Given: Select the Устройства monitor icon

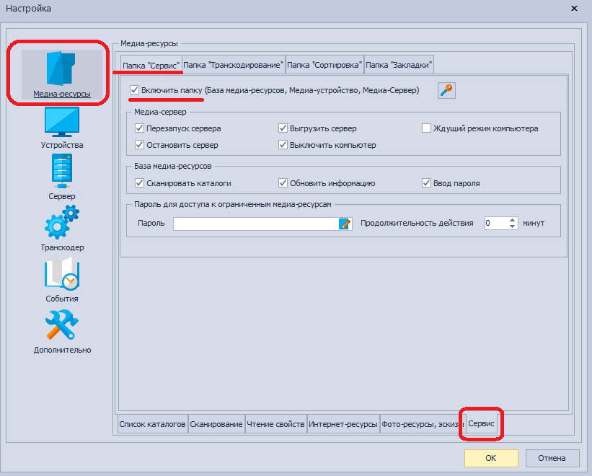Looking at the screenshot, I should (x=61, y=123).
